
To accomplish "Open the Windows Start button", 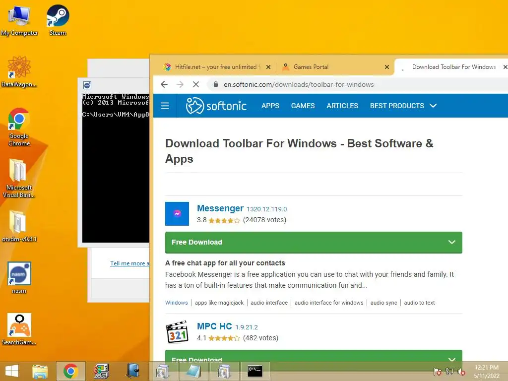I will 12,371.
